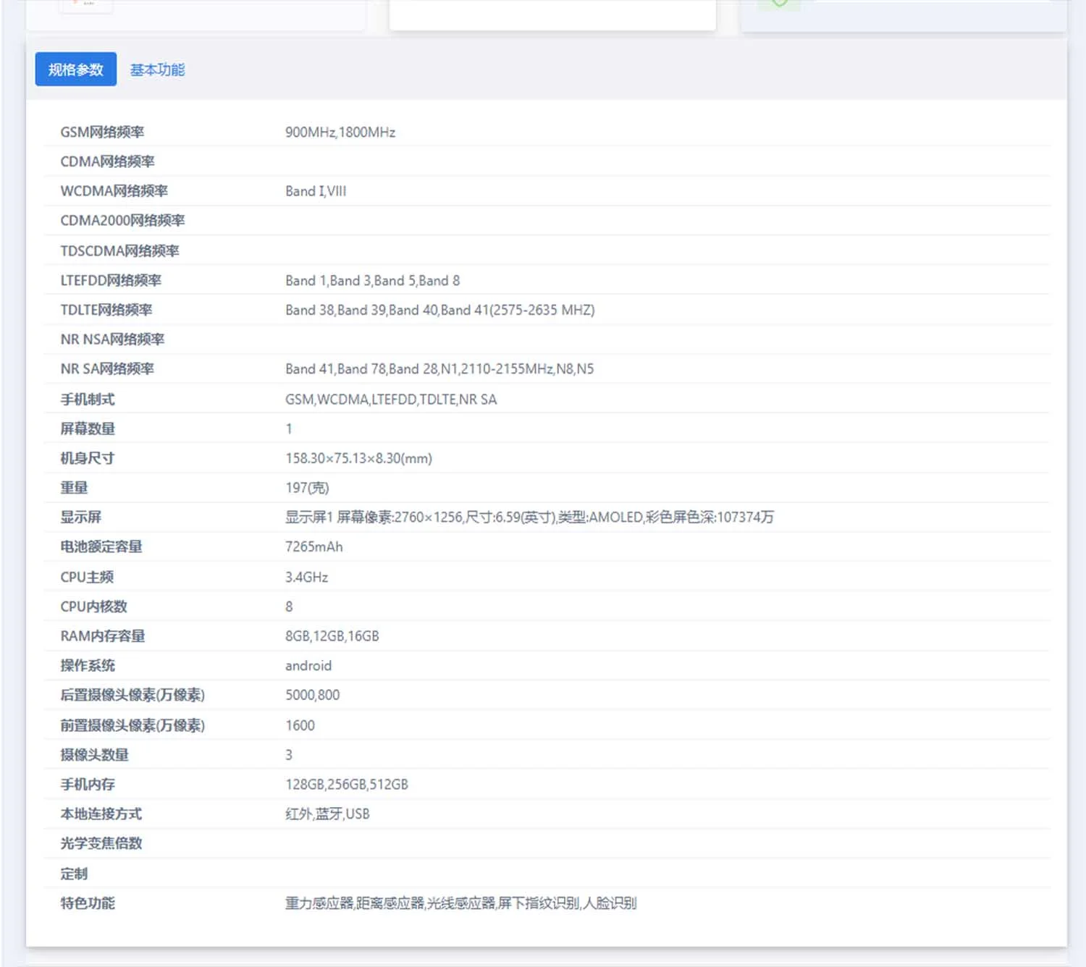Click the green checkmark icon top-right
This screenshot has width=1086, height=967.
coord(780,3)
